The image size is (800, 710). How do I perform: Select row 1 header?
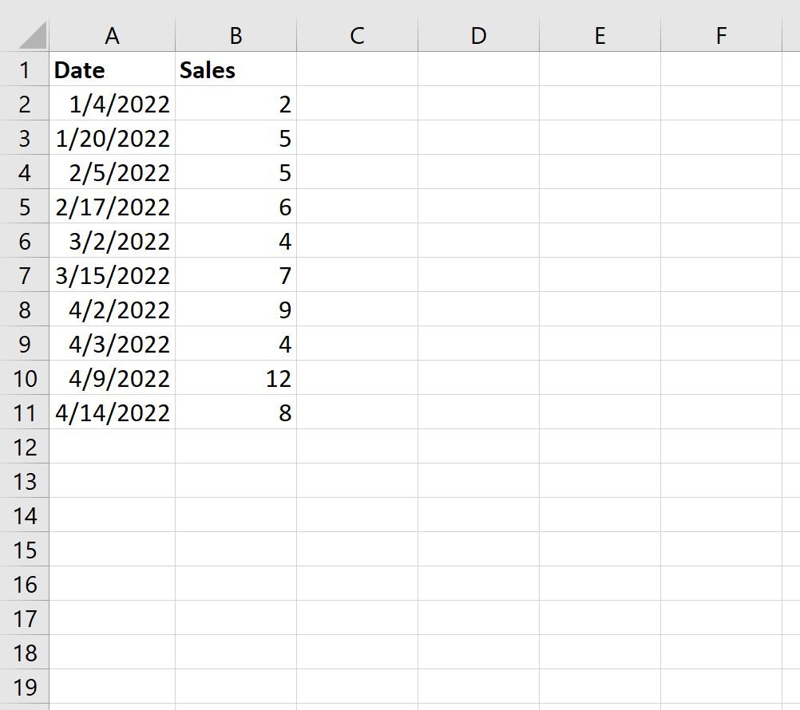[x=25, y=69]
